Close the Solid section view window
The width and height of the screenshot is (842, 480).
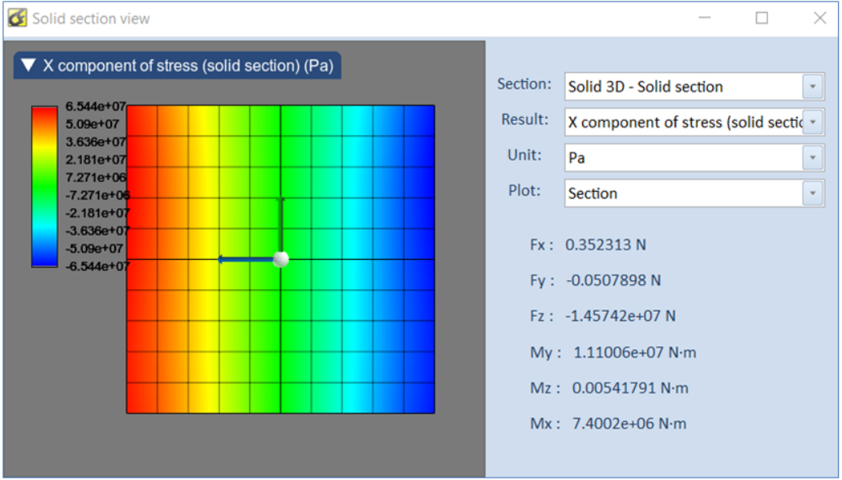[x=819, y=18]
